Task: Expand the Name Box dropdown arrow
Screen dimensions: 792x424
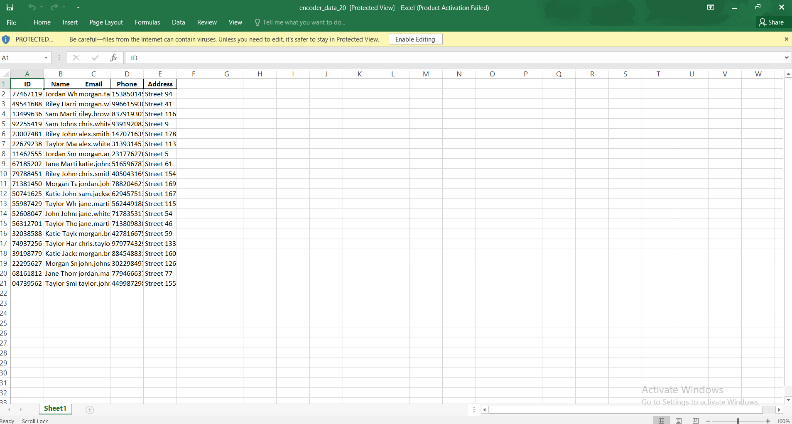Action: [46, 58]
